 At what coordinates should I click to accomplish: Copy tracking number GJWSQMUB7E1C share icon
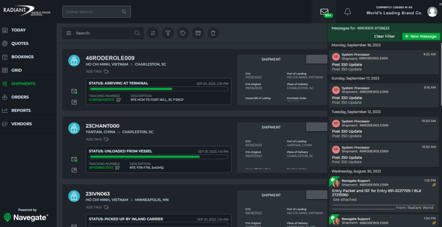pos(118,100)
